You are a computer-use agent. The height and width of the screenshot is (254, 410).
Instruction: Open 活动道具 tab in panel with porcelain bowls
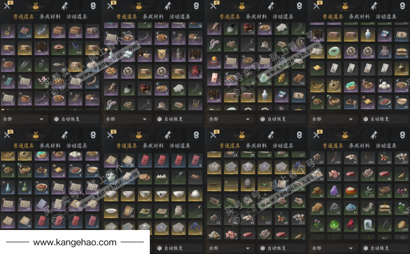click(180, 145)
